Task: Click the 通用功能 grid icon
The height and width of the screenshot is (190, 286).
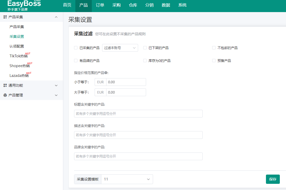Action: (x=5, y=85)
